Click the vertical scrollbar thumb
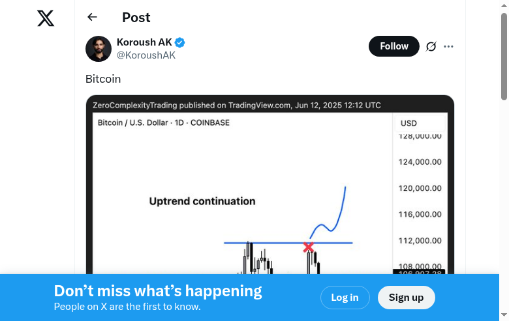The width and height of the screenshot is (509, 321). pyautogui.click(x=504, y=55)
